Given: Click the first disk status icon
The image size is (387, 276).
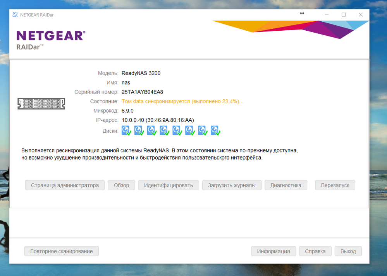Looking at the screenshot, I should click(x=126, y=130).
